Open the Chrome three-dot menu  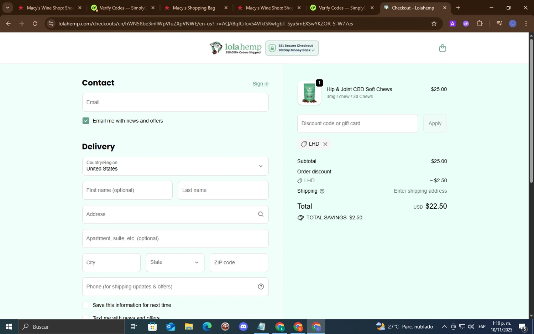tap(526, 24)
